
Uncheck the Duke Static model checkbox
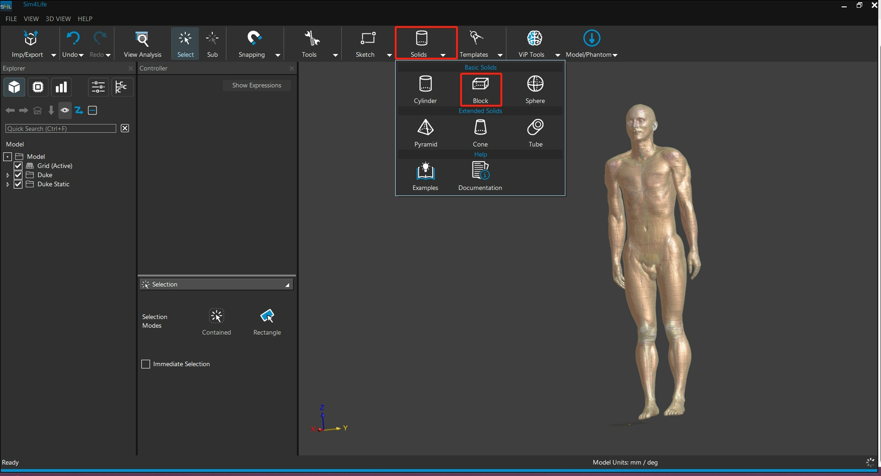[18, 184]
